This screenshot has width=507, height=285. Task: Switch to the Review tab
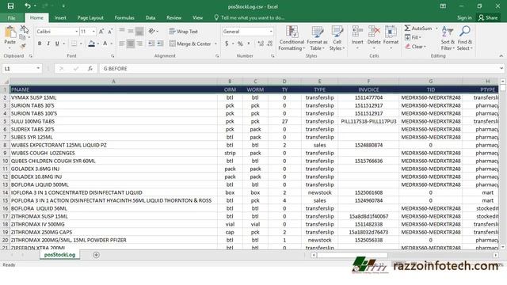tap(174, 17)
